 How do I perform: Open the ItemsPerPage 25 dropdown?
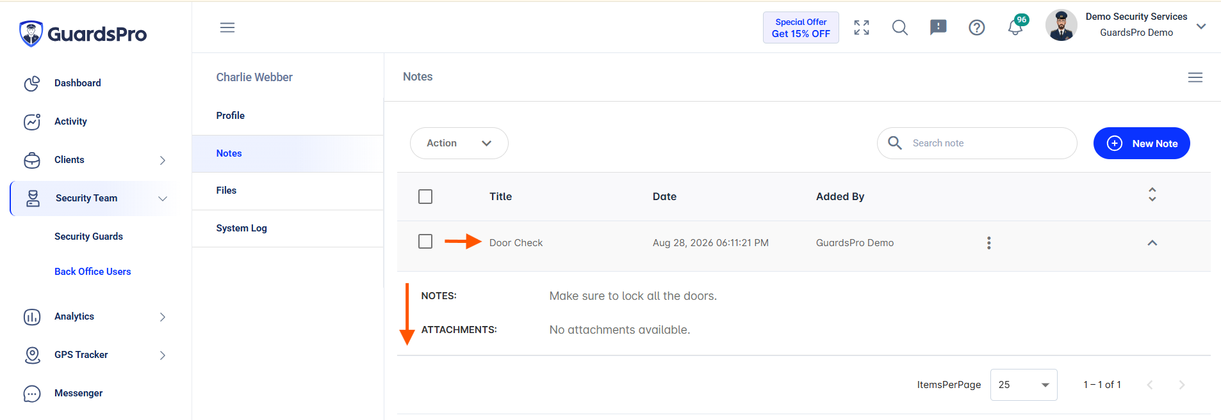click(x=1024, y=385)
